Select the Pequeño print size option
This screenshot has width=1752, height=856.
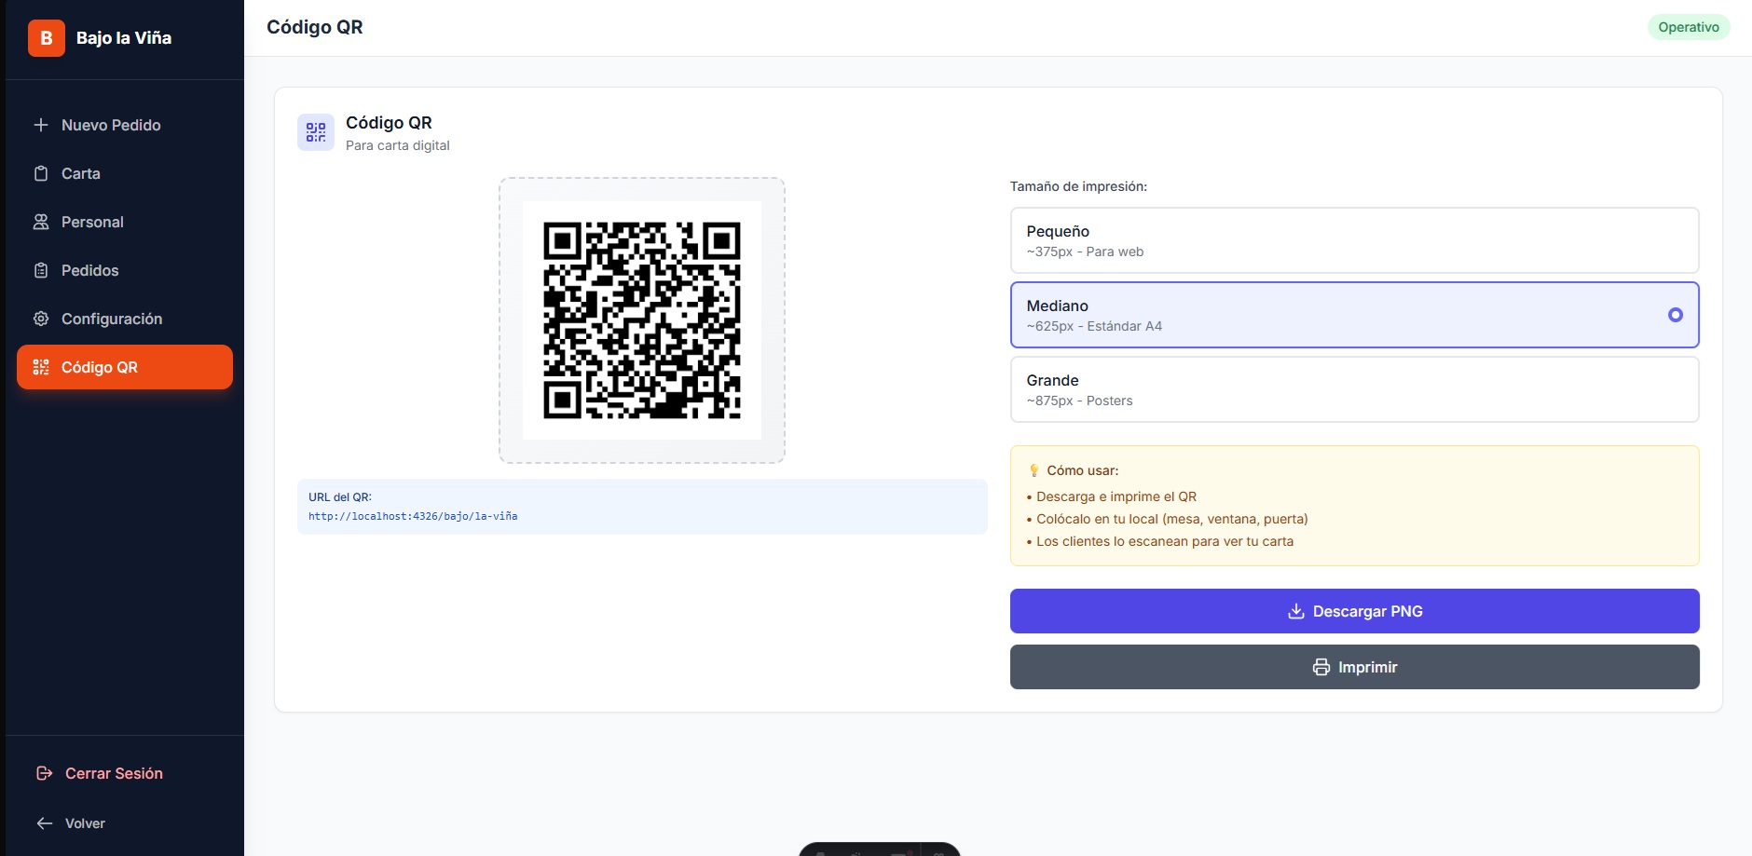[x=1353, y=239]
